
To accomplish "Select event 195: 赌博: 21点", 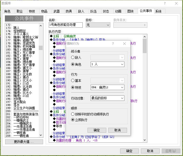I will 22,96.
